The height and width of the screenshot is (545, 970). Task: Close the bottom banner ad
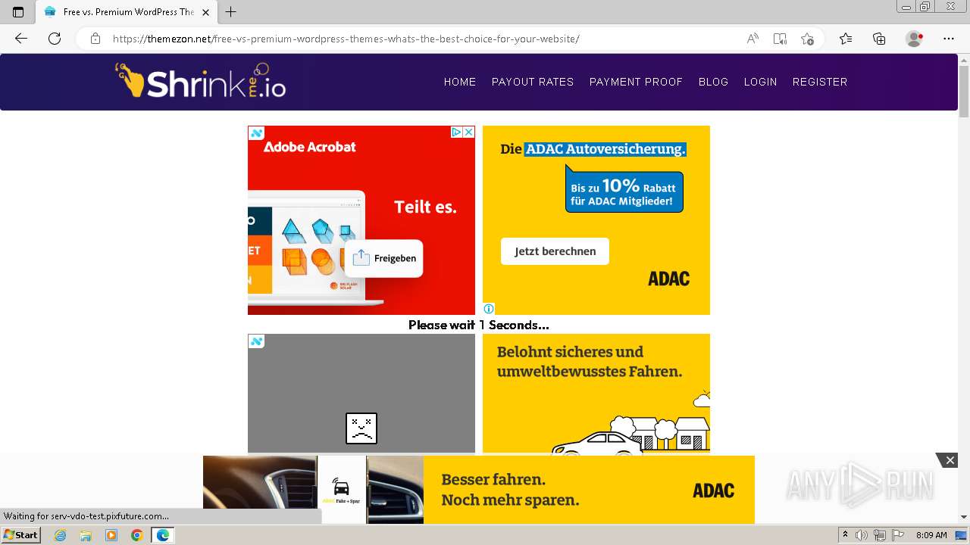click(950, 460)
